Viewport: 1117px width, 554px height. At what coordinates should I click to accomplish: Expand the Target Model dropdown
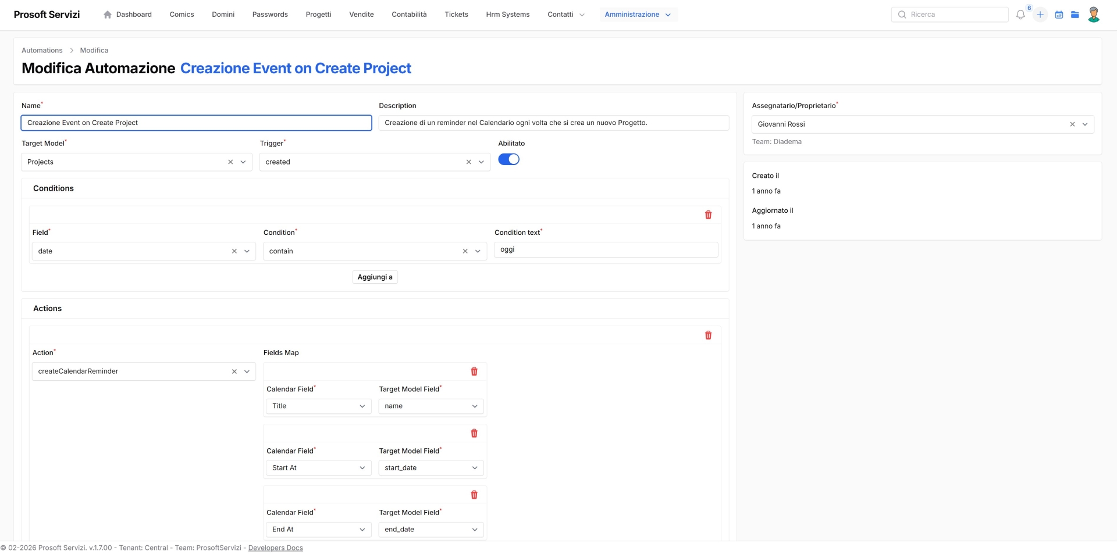pos(243,162)
